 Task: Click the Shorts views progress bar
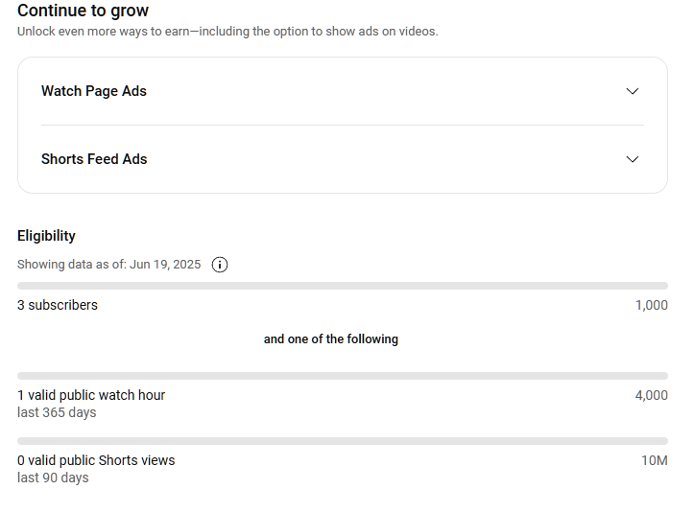343,441
